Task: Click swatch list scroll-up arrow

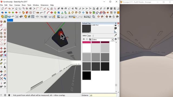Action: point(116,43)
